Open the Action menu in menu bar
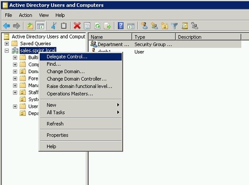 point(25,15)
